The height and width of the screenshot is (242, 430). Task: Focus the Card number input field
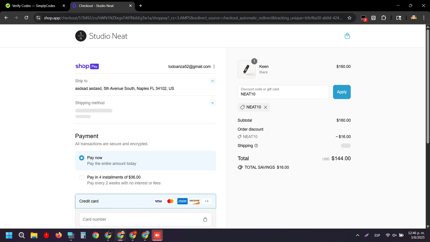145,219
